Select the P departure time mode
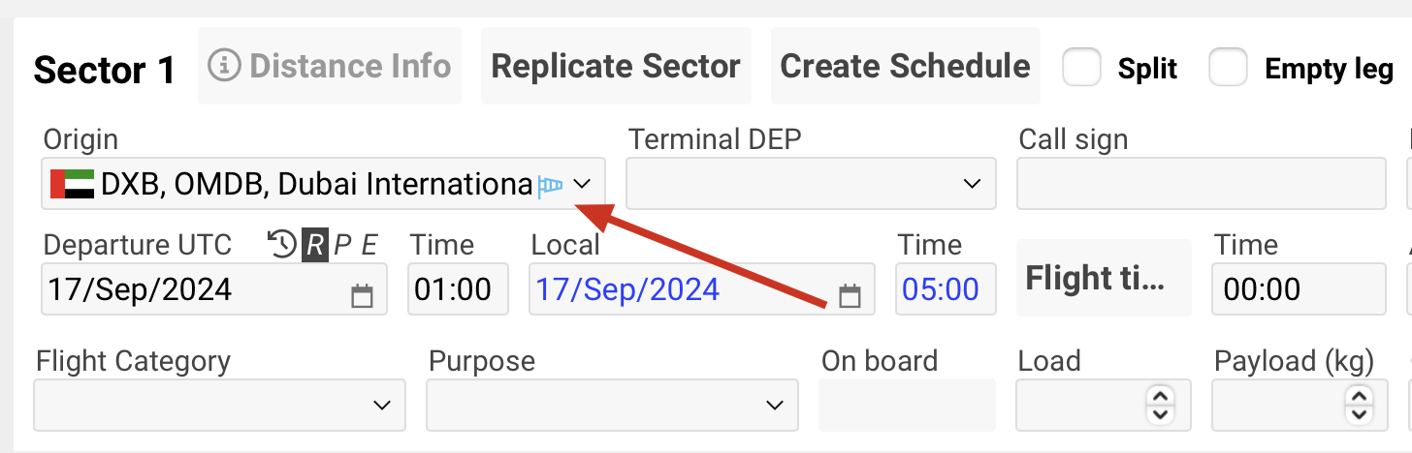The height and width of the screenshot is (453, 1412). click(342, 246)
